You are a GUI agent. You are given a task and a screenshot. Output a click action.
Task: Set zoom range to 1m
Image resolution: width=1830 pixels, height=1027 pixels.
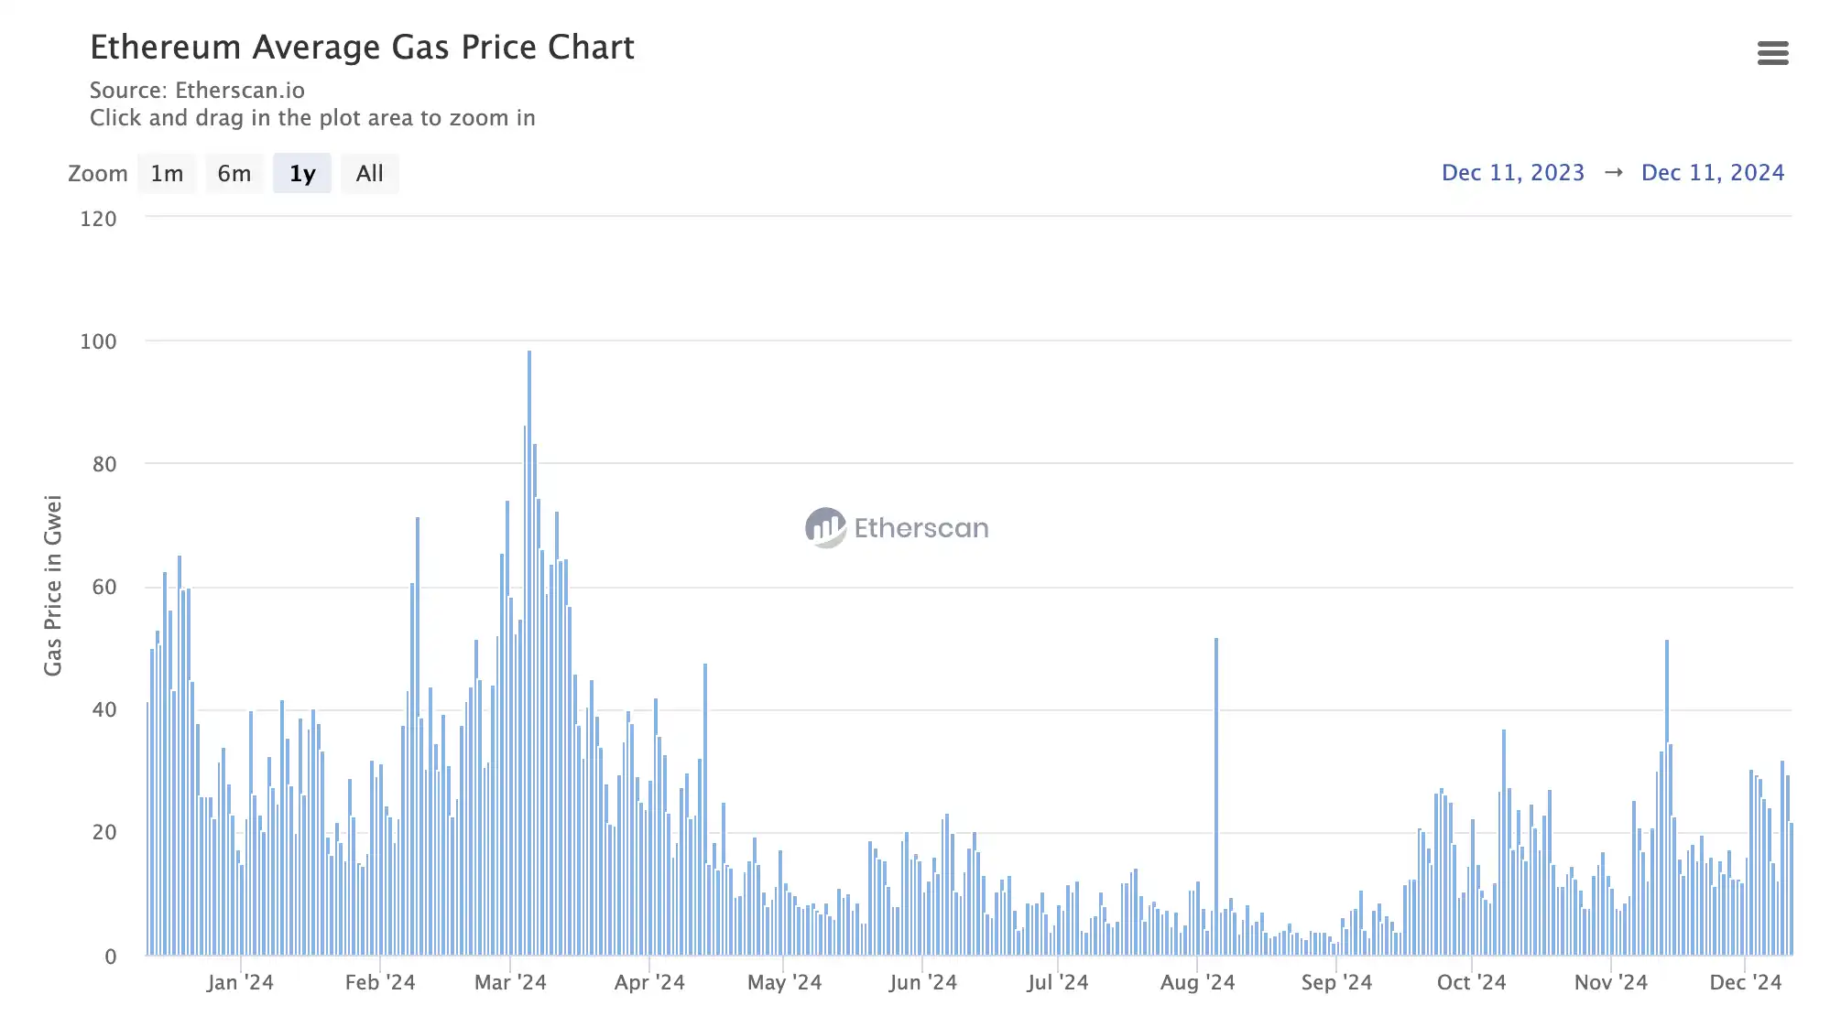point(167,174)
